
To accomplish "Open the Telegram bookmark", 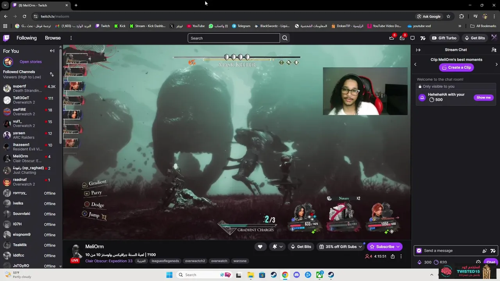I will 241,26.
